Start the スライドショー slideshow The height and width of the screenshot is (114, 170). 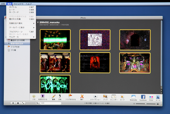[x=95, y=96]
